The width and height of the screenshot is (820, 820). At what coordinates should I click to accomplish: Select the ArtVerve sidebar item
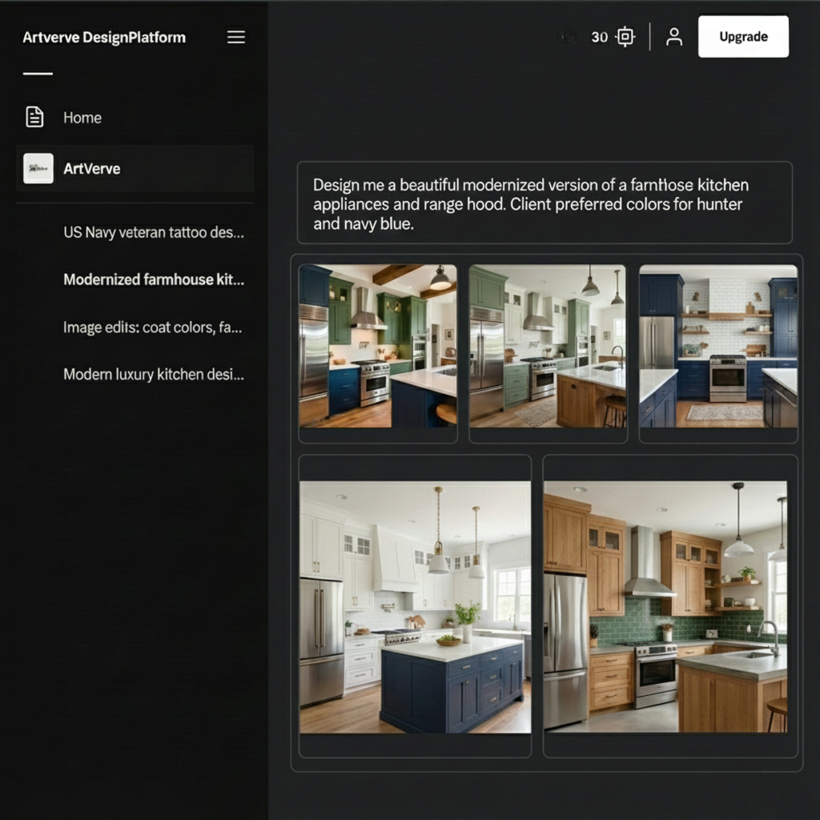pos(92,169)
